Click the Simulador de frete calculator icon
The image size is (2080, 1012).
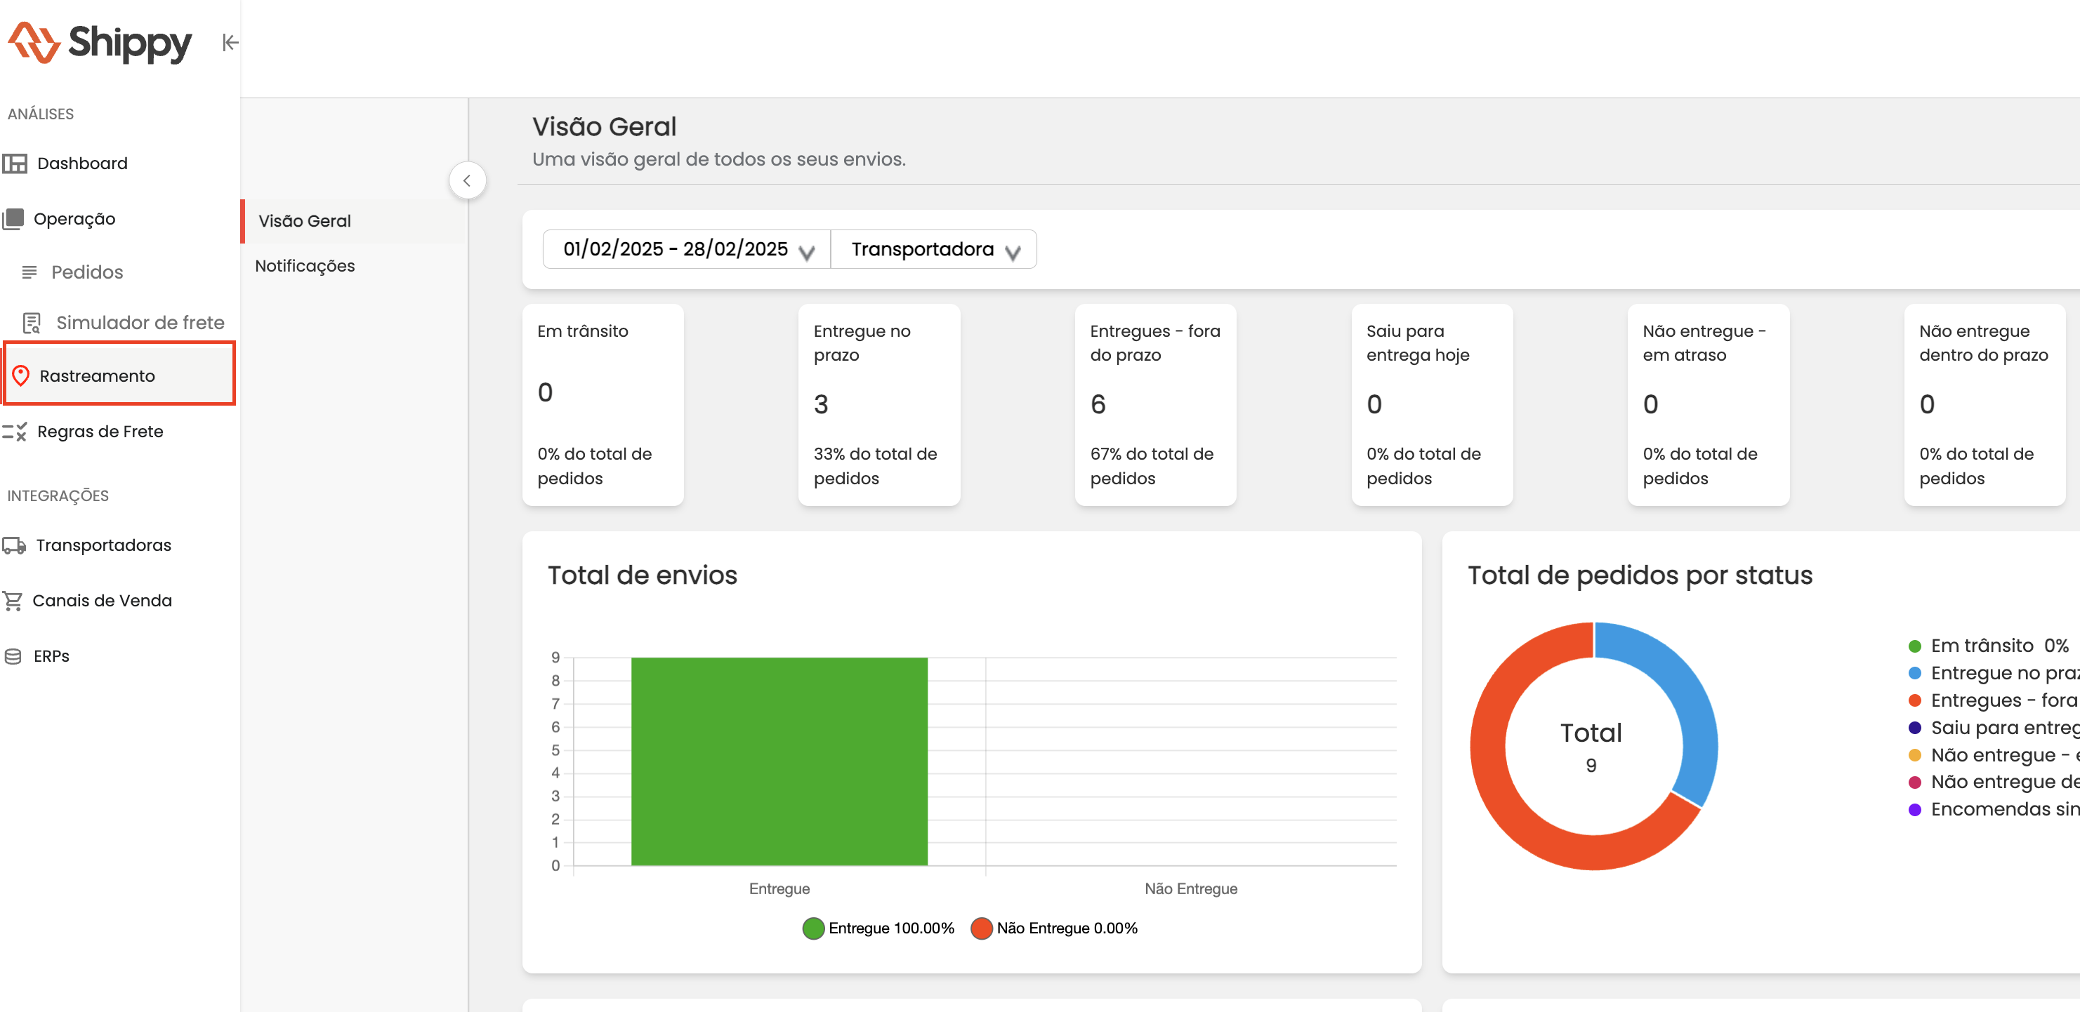(x=32, y=323)
